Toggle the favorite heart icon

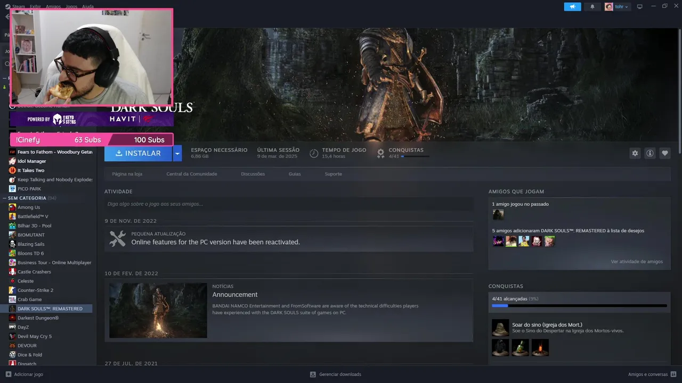point(665,153)
